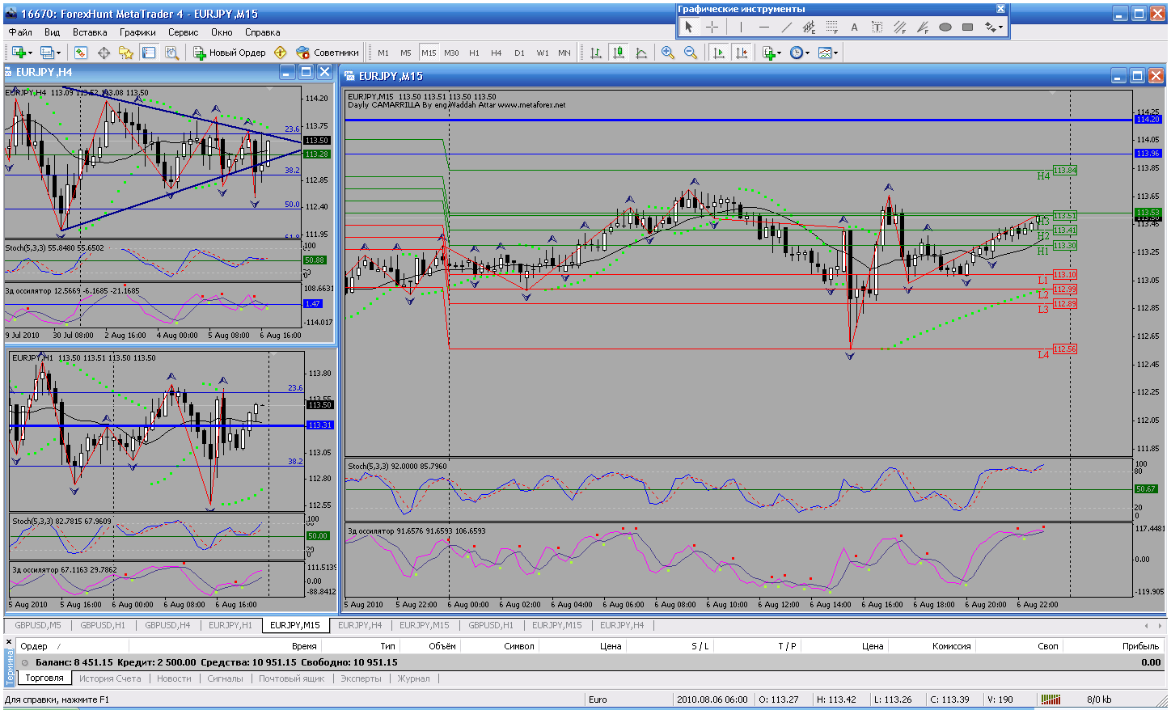This screenshot has height=710, width=1171.
Task: Open the Новости terminal tab
Action: (x=174, y=678)
